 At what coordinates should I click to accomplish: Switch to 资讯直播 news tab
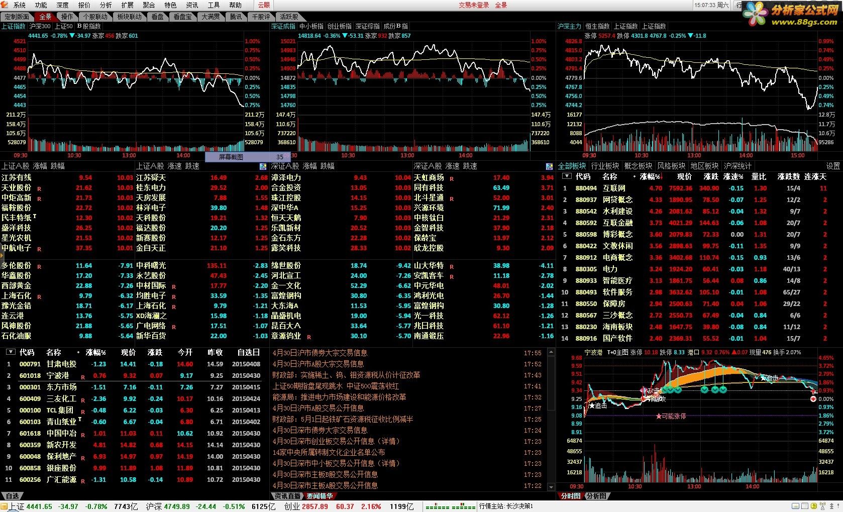click(x=288, y=496)
